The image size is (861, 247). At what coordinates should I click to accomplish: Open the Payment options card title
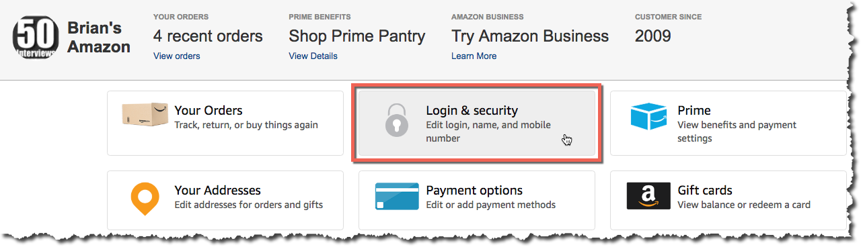point(474,191)
